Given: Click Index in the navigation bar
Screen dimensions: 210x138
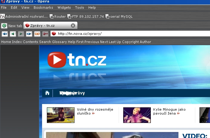Looking at the screenshot, I should 17,42.
